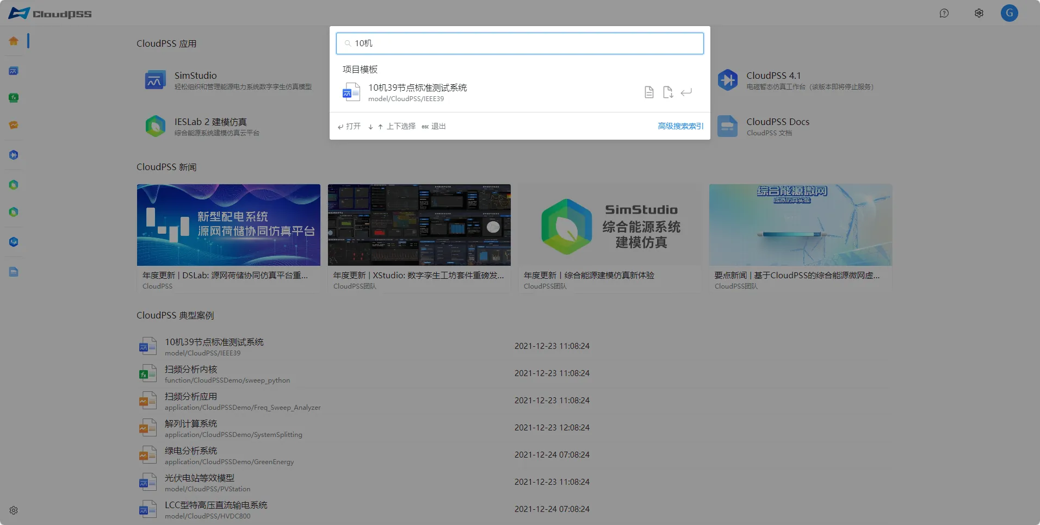Open the orange application workshop sidebar icon
This screenshot has height=525, width=1040.
pos(14,125)
